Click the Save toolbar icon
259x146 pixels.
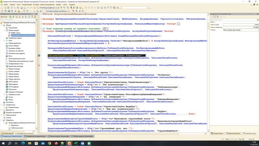pos(8,8)
